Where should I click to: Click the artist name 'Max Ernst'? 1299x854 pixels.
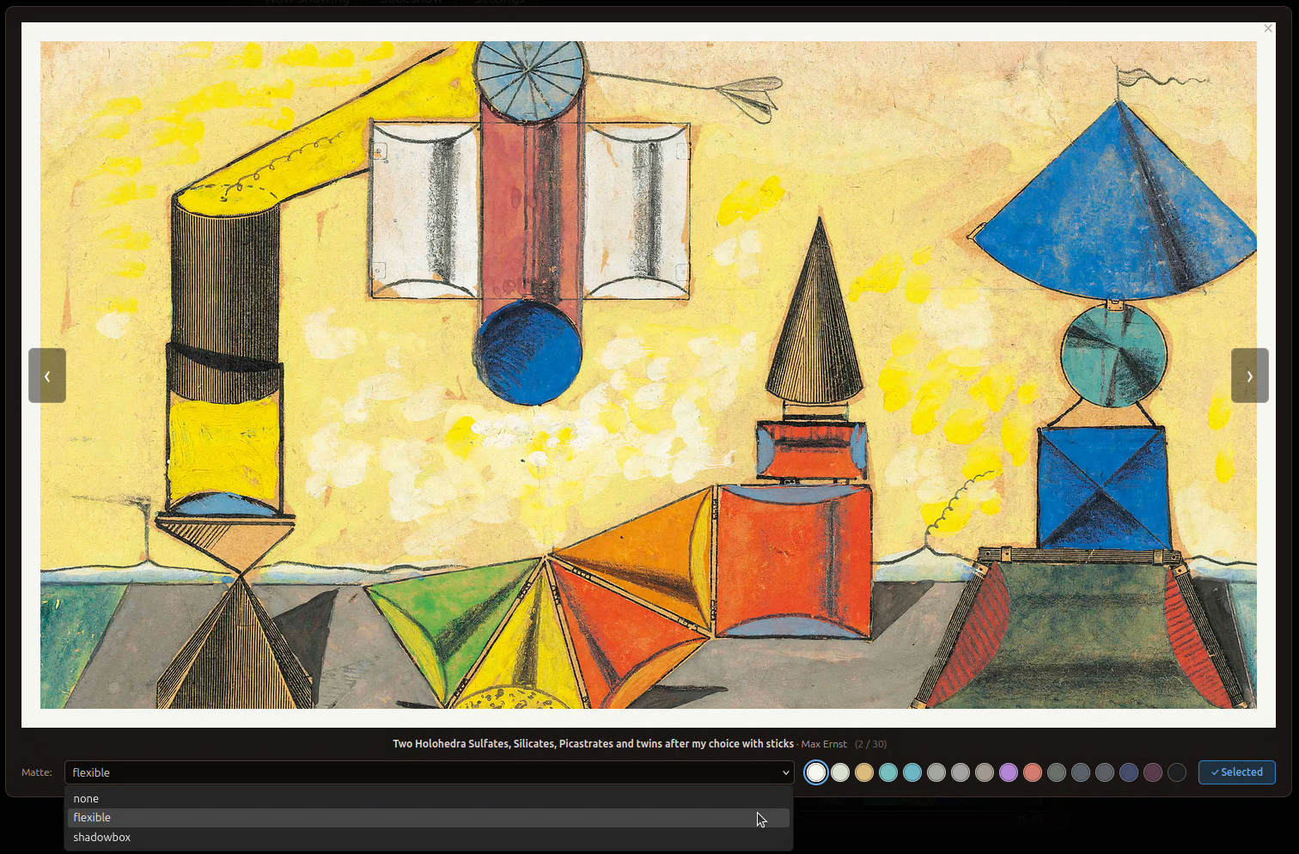[x=824, y=744]
